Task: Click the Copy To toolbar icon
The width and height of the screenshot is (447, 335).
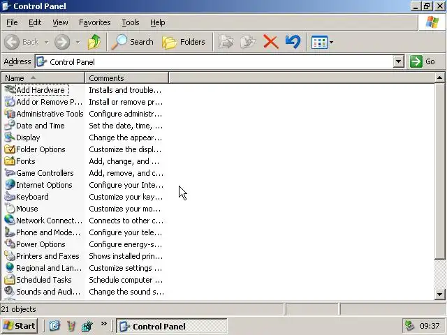Action: (x=248, y=42)
